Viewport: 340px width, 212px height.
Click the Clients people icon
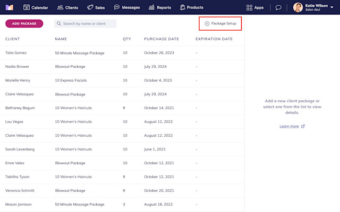[x=60, y=7]
